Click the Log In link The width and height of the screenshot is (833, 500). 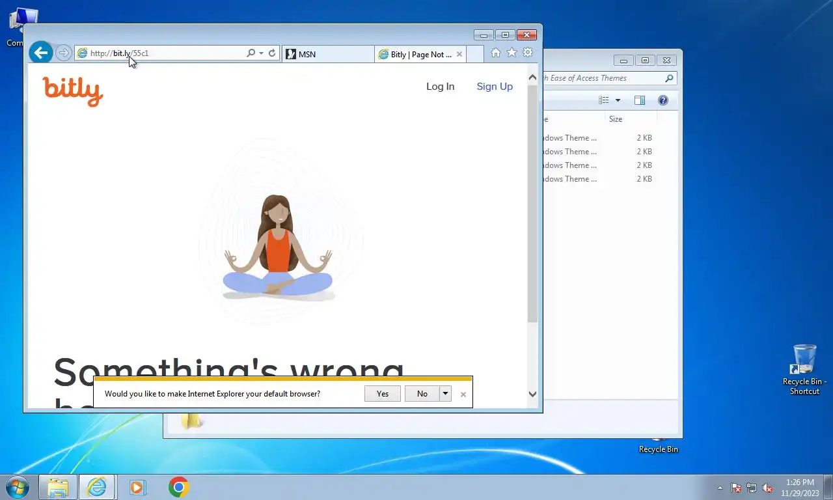[x=441, y=87]
